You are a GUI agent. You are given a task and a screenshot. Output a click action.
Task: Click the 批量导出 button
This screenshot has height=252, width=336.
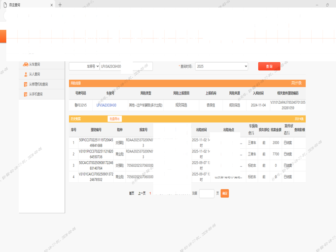pyautogui.click(x=115, y=119)
